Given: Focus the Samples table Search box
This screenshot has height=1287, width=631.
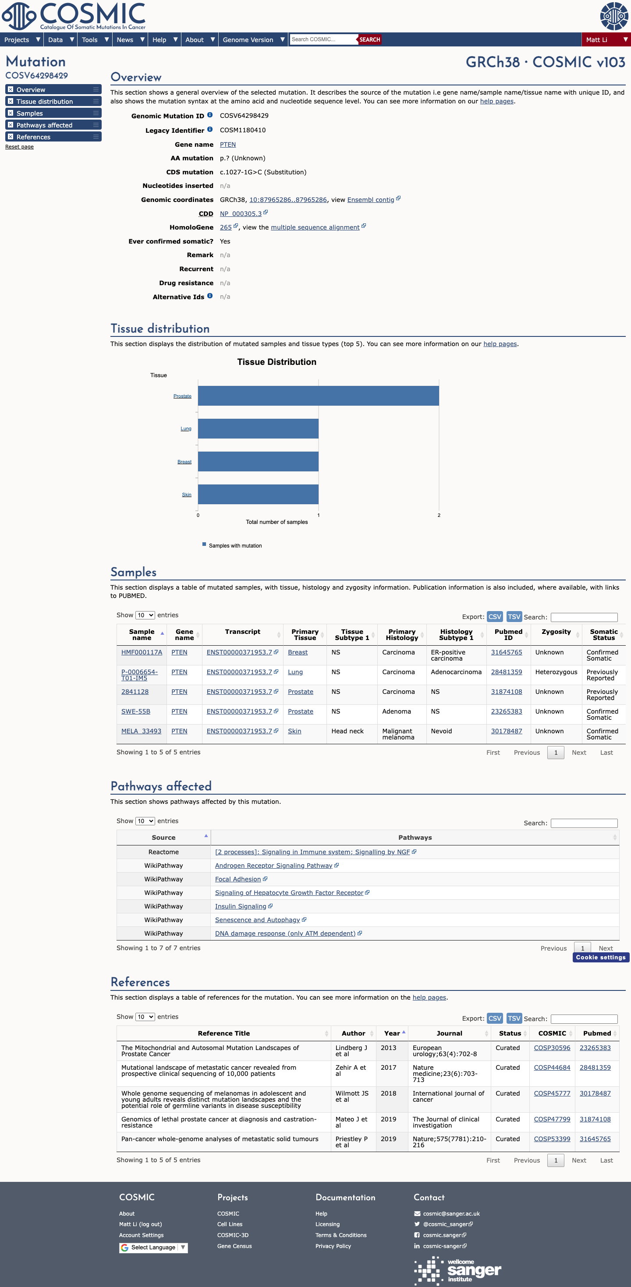Looking at the screenshot, I should (x=584, y=617).
